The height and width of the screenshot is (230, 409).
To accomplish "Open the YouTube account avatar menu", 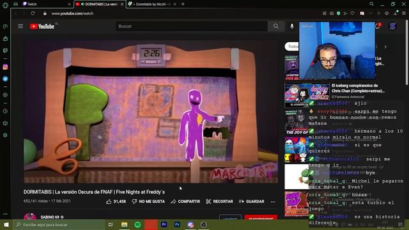I will (x=392, y=26).
